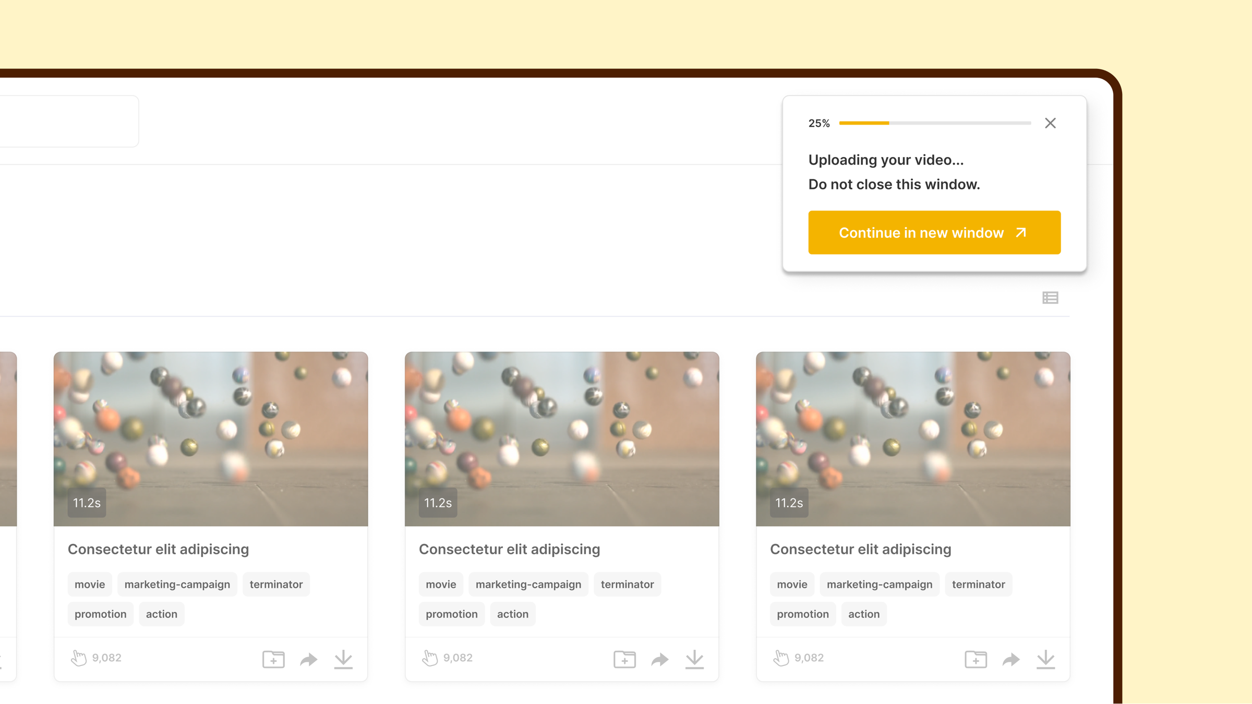Select 'action' tag on the middle card

pos(513,614)
